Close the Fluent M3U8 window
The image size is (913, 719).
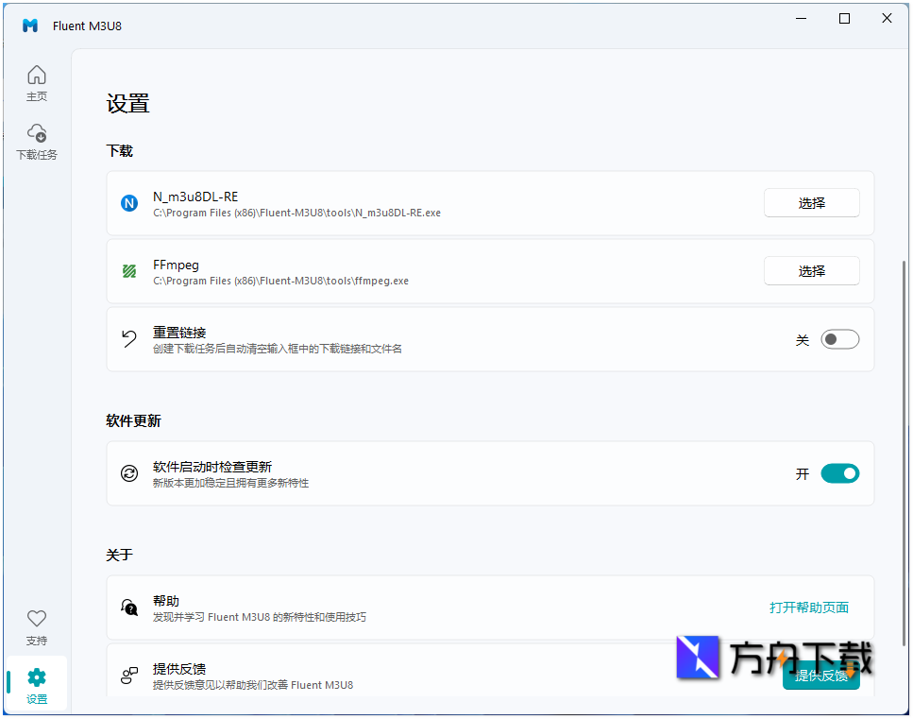point(887,19)
